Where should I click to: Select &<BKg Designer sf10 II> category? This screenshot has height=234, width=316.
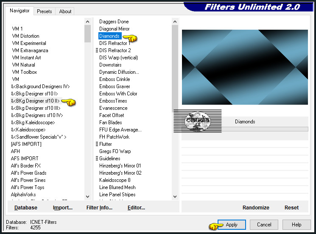[35, 101]
